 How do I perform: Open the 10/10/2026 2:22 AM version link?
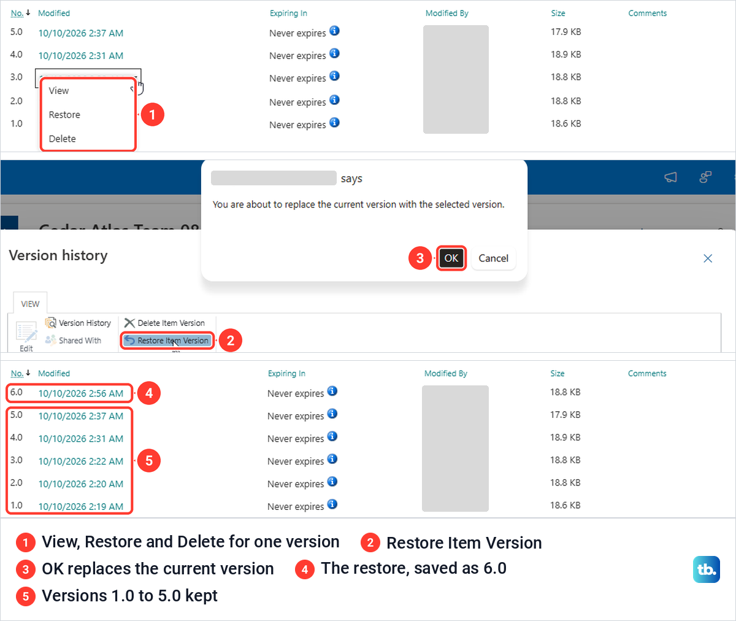coord(81,461)
